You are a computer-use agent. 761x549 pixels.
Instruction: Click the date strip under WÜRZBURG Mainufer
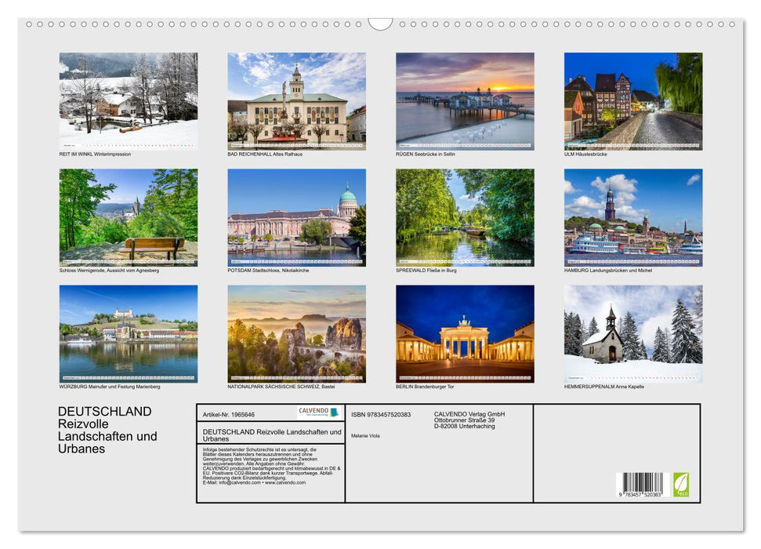coord(128,375)
